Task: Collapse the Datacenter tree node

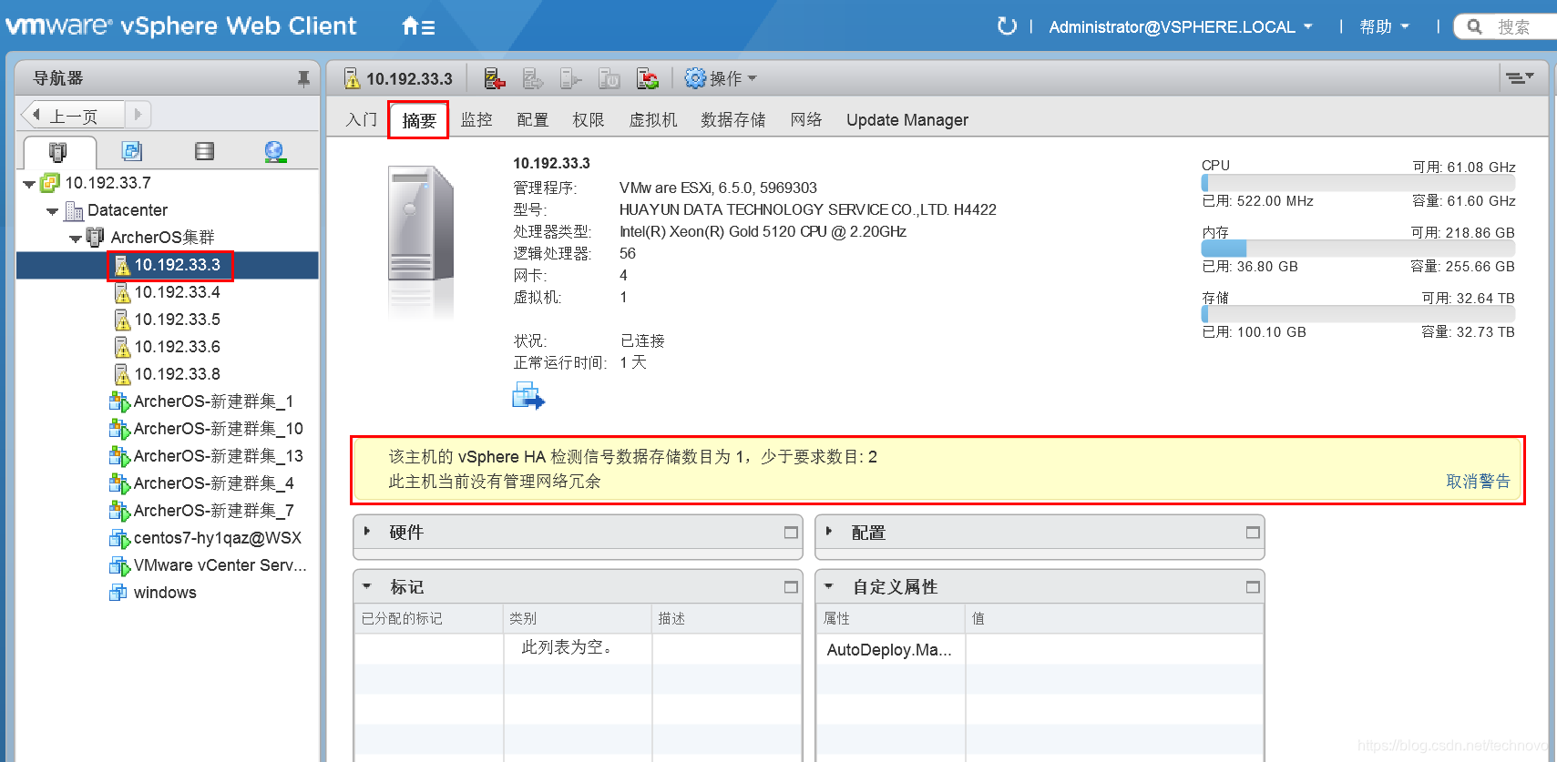Action: (52, 211)
